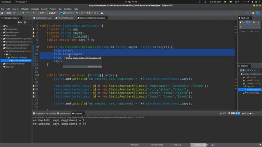The height and width of the screenshot is (147, 262).
Task: Open the File menu
Action: point(3,9)
